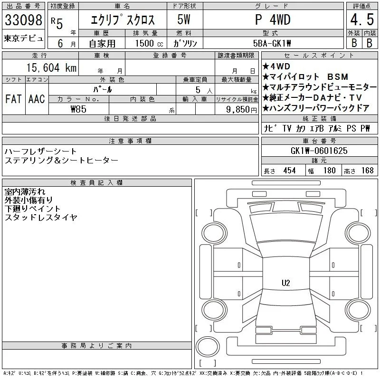Select the model code 5BA-GK1W

(x=272, y=43)
